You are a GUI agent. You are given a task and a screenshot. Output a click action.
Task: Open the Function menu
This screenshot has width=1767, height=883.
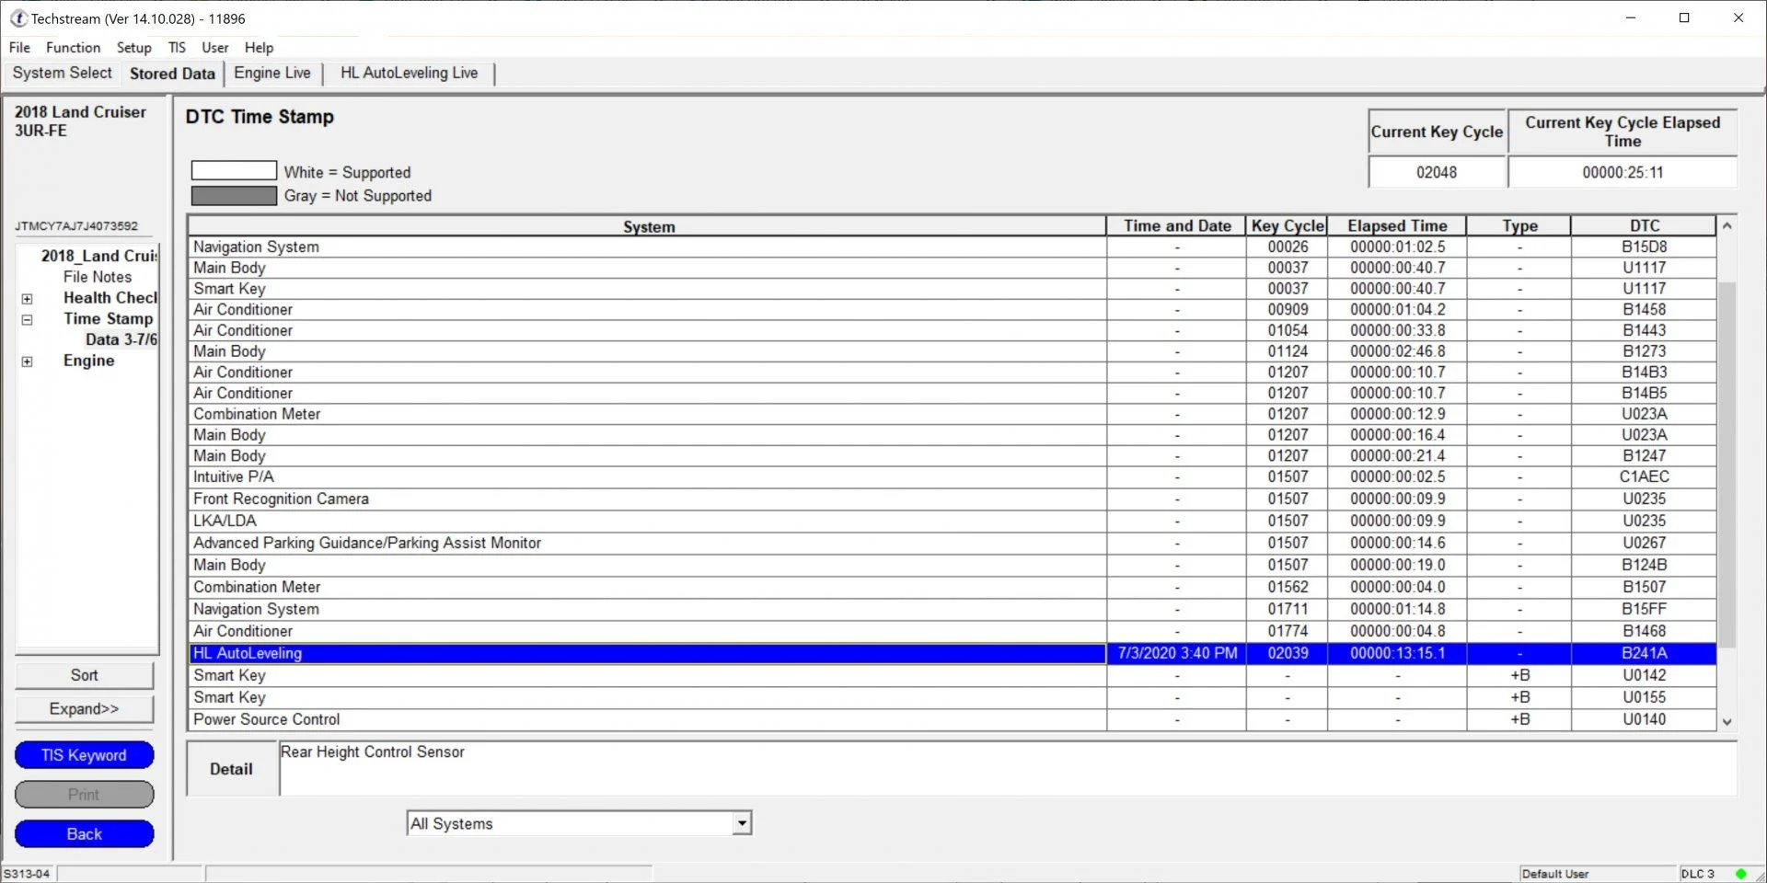coord(73,48)
